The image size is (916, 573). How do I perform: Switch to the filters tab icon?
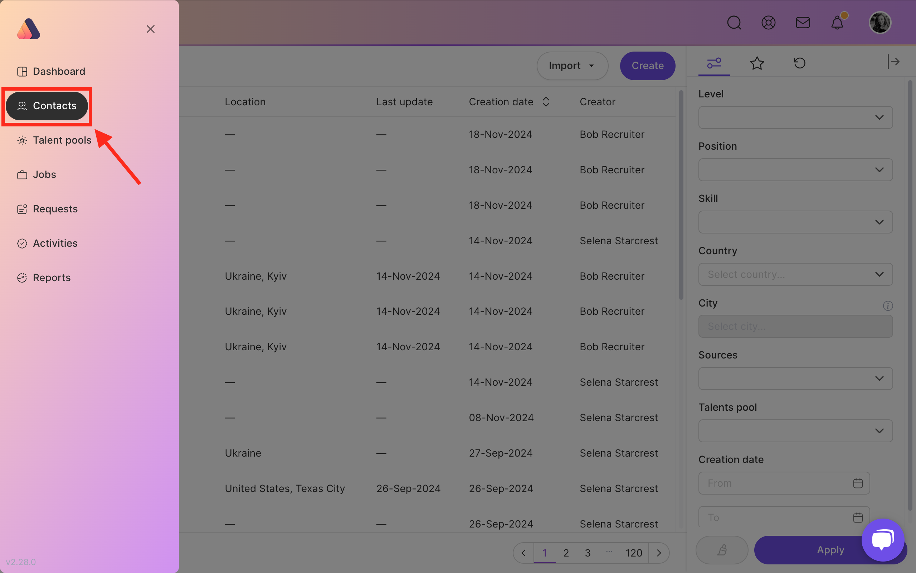[714, 63]
